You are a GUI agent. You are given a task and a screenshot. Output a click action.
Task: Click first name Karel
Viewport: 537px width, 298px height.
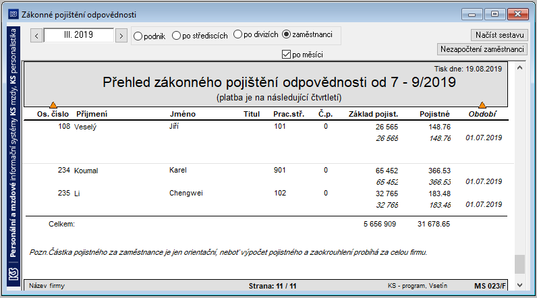[177, 170]
